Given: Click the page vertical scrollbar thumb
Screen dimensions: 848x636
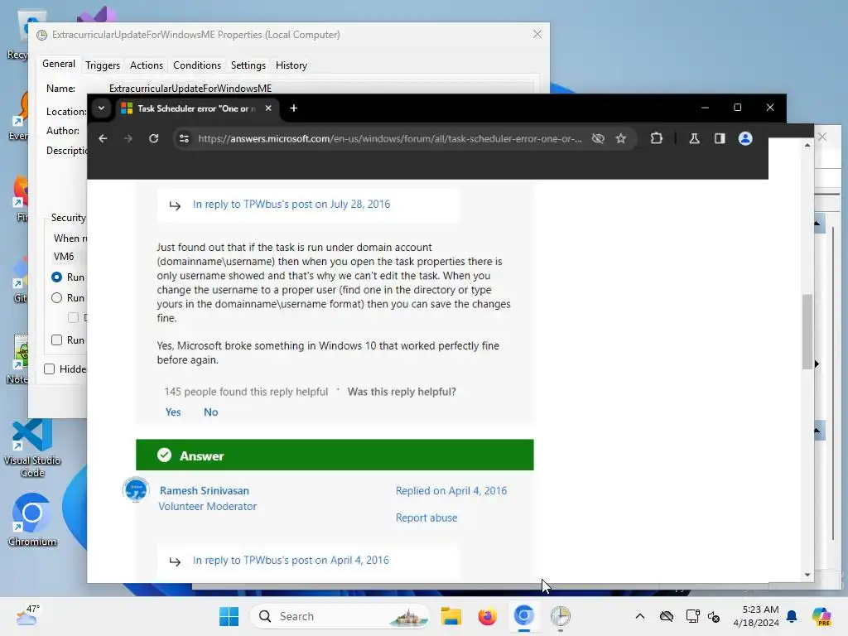Looking at the screenshot, I should point(807,331).
